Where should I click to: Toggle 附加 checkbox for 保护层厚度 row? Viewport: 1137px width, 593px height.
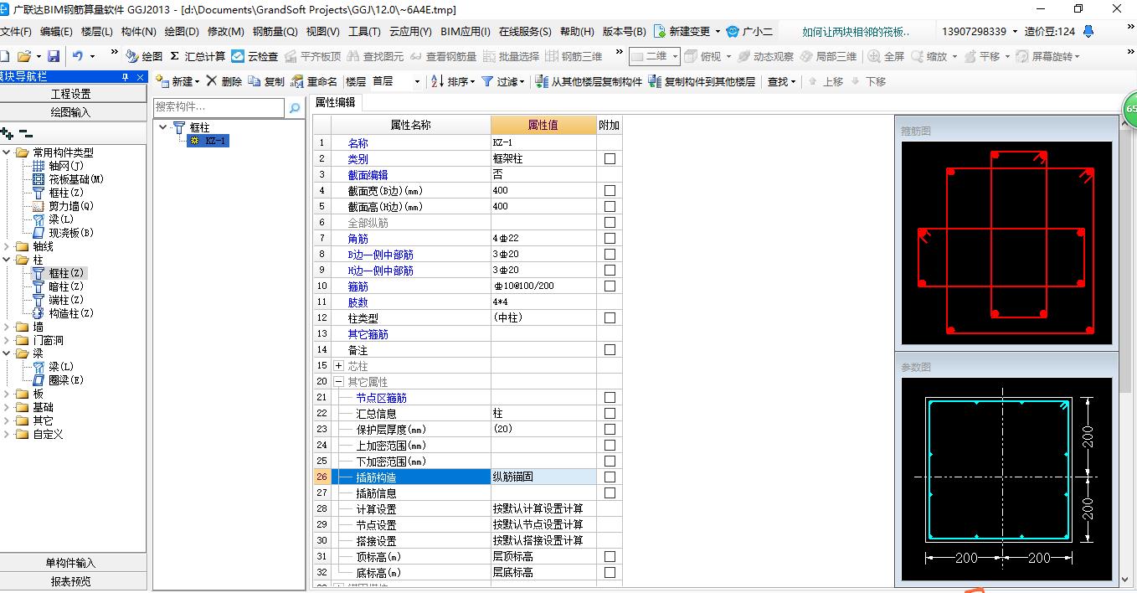point(610,429)
